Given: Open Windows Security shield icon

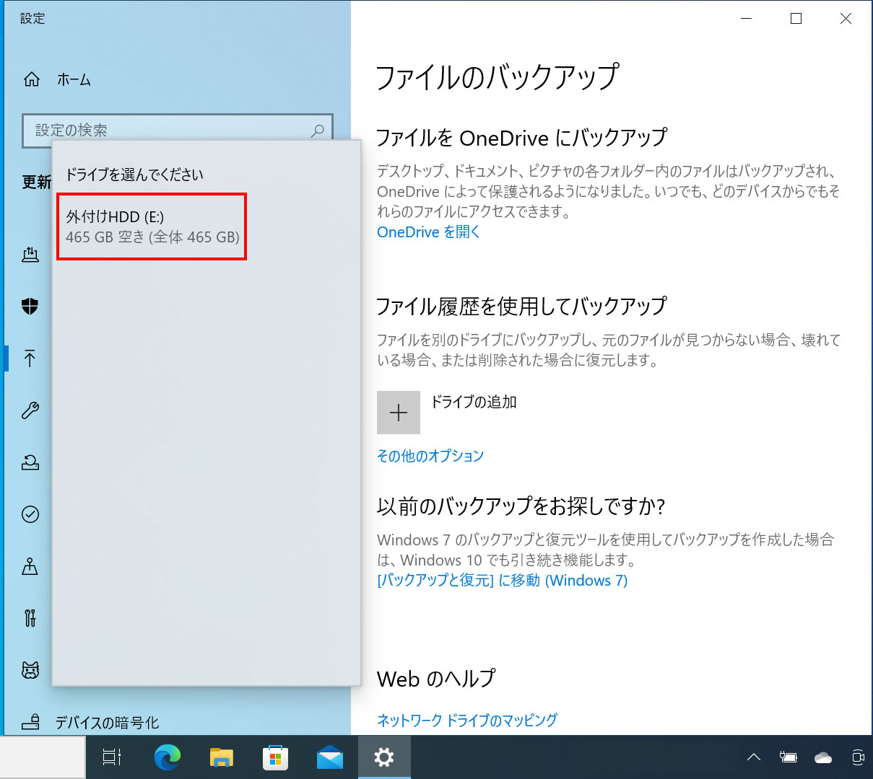Looking at the screenshot, I should pos(30,307).
